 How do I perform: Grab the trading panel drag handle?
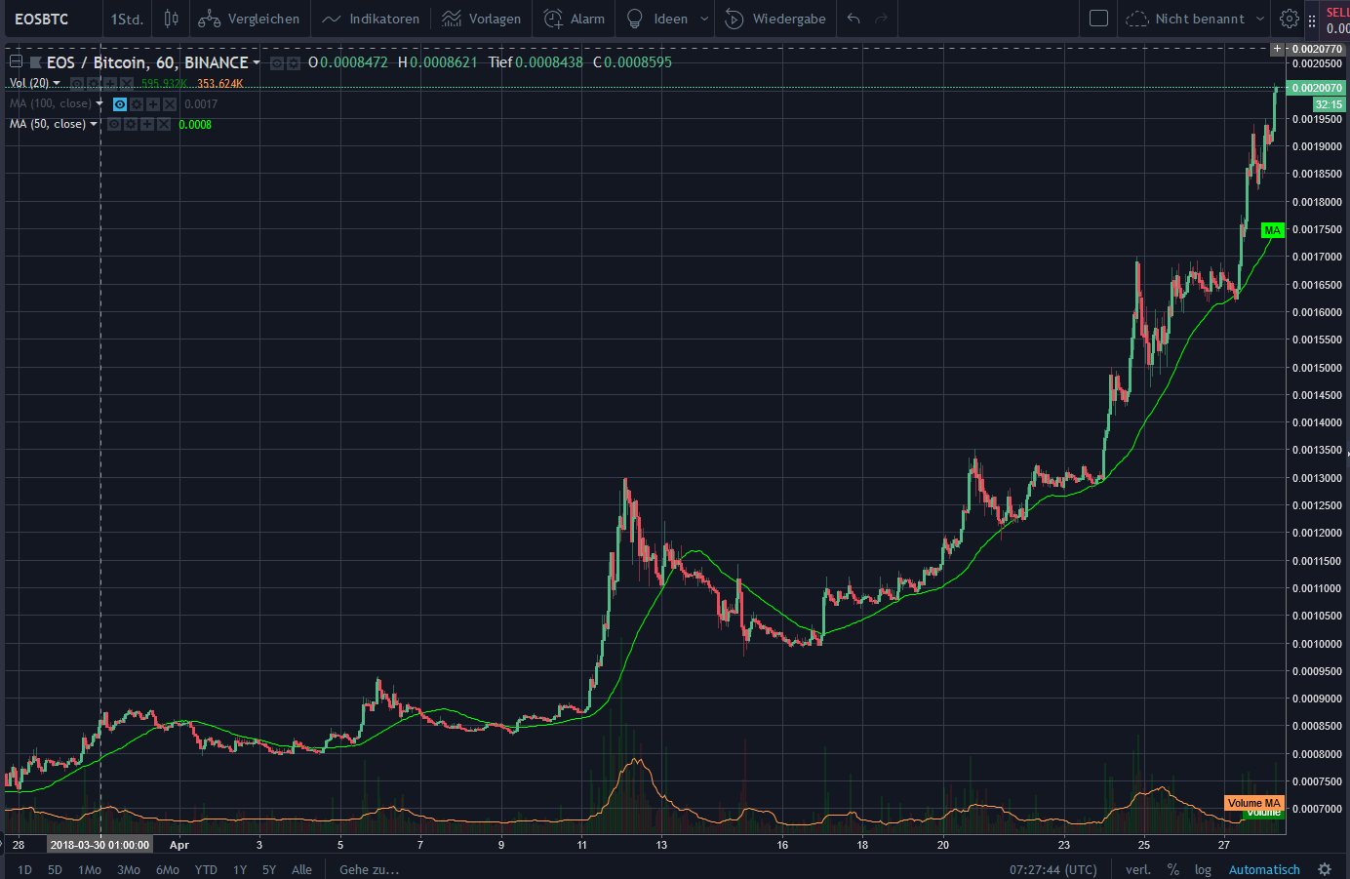coord(1312,20)
